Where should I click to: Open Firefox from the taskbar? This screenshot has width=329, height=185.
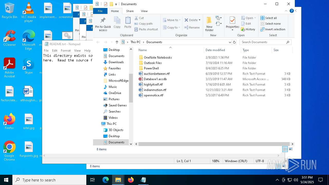(131, 180)
